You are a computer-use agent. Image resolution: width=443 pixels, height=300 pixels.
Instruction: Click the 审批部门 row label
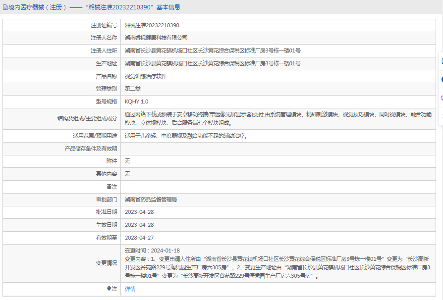tap(107, 200)
